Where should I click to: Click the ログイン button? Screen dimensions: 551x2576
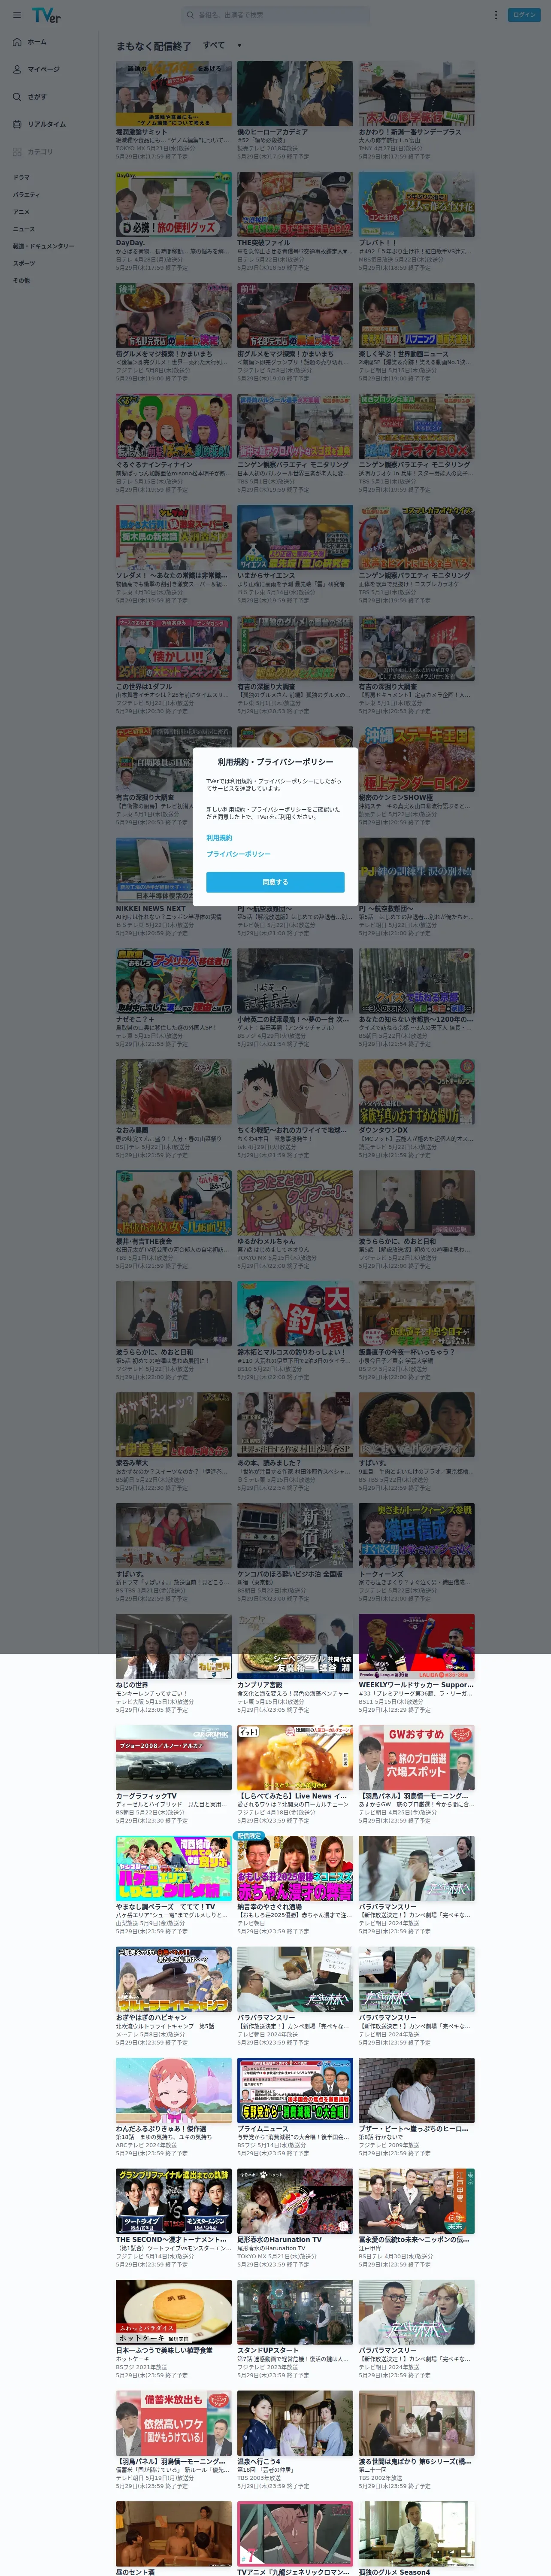coord(524,15)
